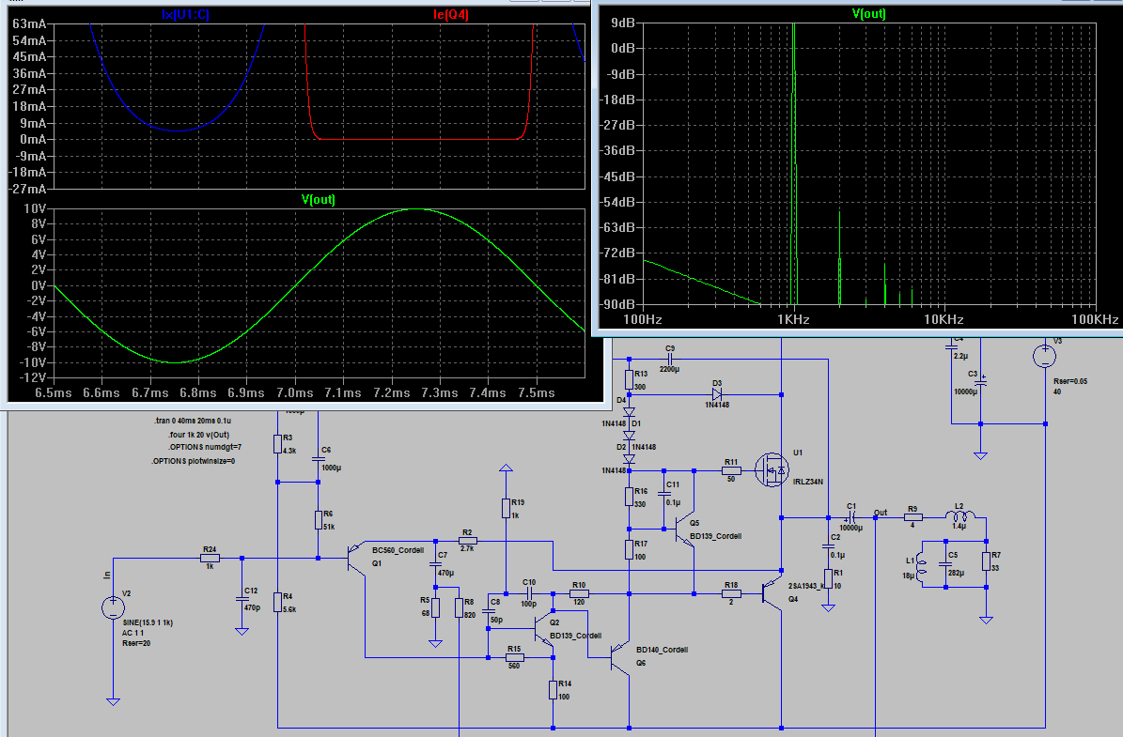The image size is (1123, 737).
Task: Select capacitor C3 10000µ symbol
Action: pyautogui.click(x=980, y=383)
